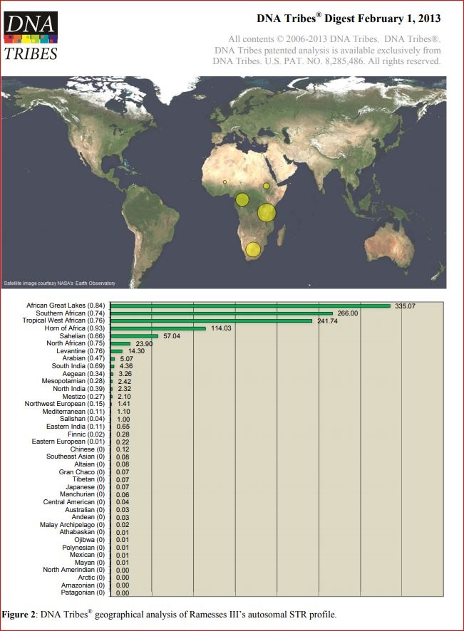This screenshot has height=631, width=464.
Task: Click the largest yellow circle over East Africa
Action: pyautogui.click(x=267, y=212)
